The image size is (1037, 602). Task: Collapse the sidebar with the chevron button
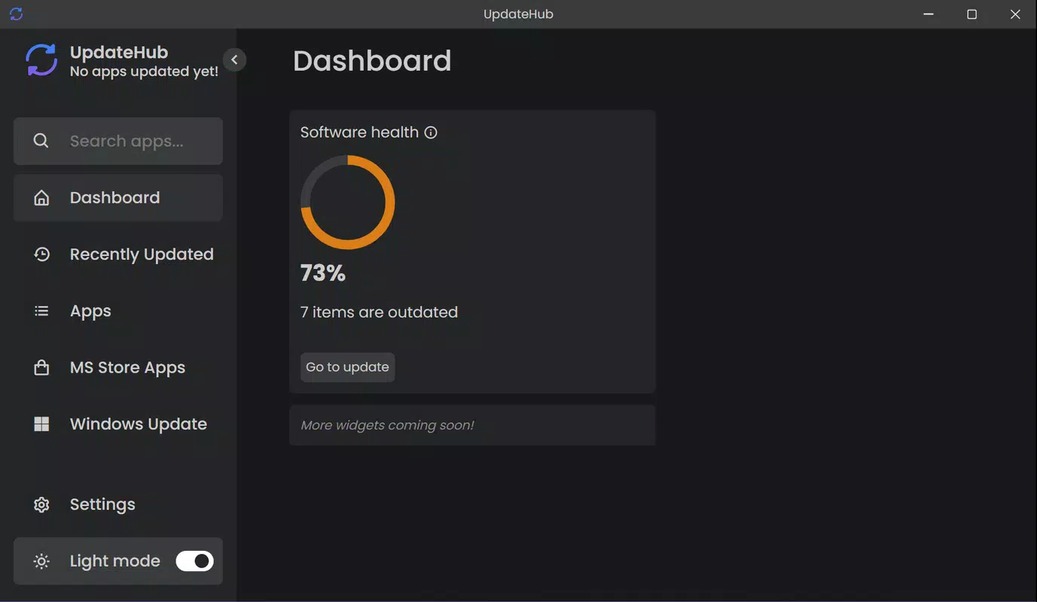coord(234,59)
